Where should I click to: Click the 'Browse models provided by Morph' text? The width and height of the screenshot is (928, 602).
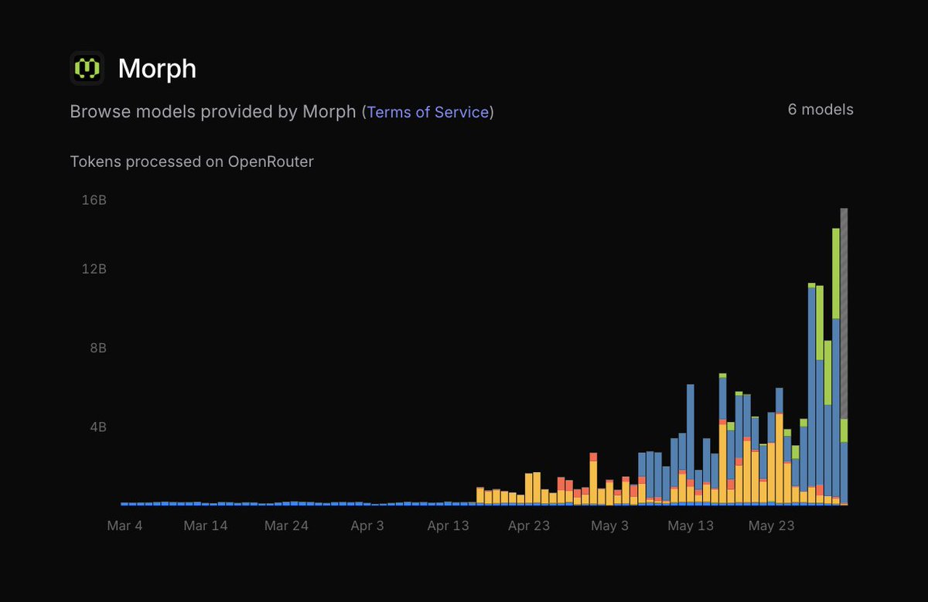click(213, 112)
